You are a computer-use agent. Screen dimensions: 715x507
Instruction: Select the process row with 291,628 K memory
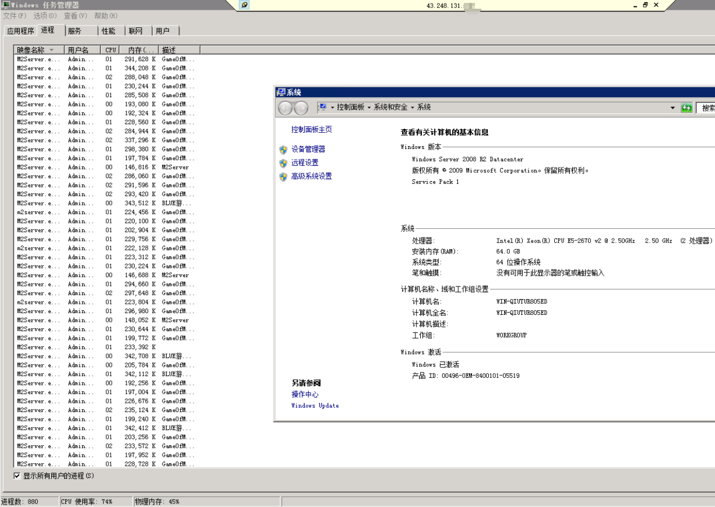pyautogui.click(x=107, y=59)
